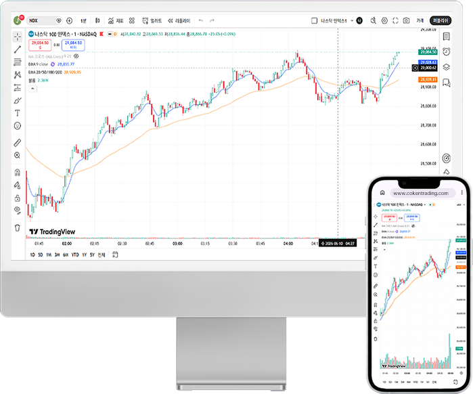Take a chart snapshot with camera icon

click(x=406, y=20)
